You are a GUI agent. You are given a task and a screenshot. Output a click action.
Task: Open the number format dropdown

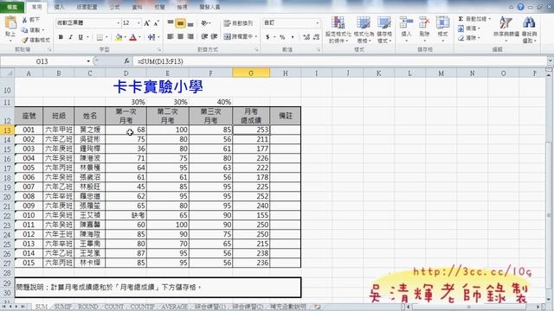coord(318,23)
